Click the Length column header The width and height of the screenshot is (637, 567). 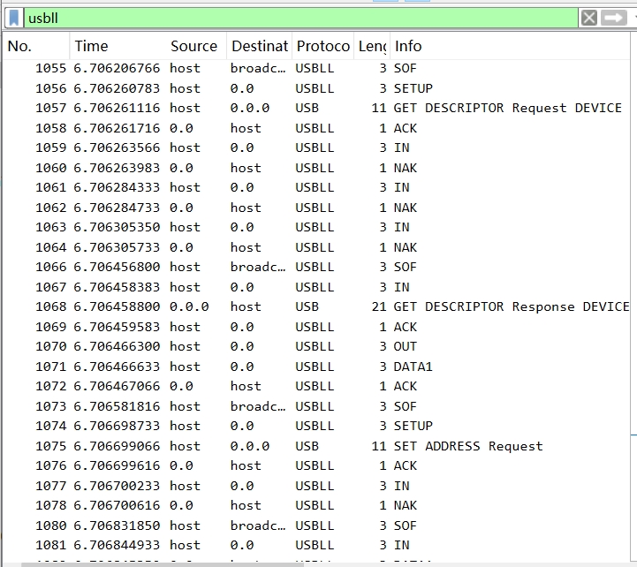[371, 46]
